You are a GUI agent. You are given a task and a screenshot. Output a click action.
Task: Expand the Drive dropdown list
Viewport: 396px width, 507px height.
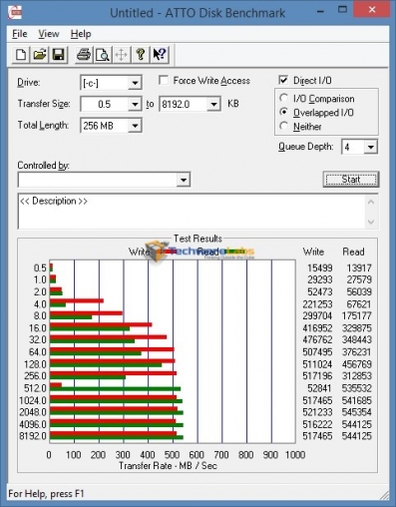tap(135, 83)
